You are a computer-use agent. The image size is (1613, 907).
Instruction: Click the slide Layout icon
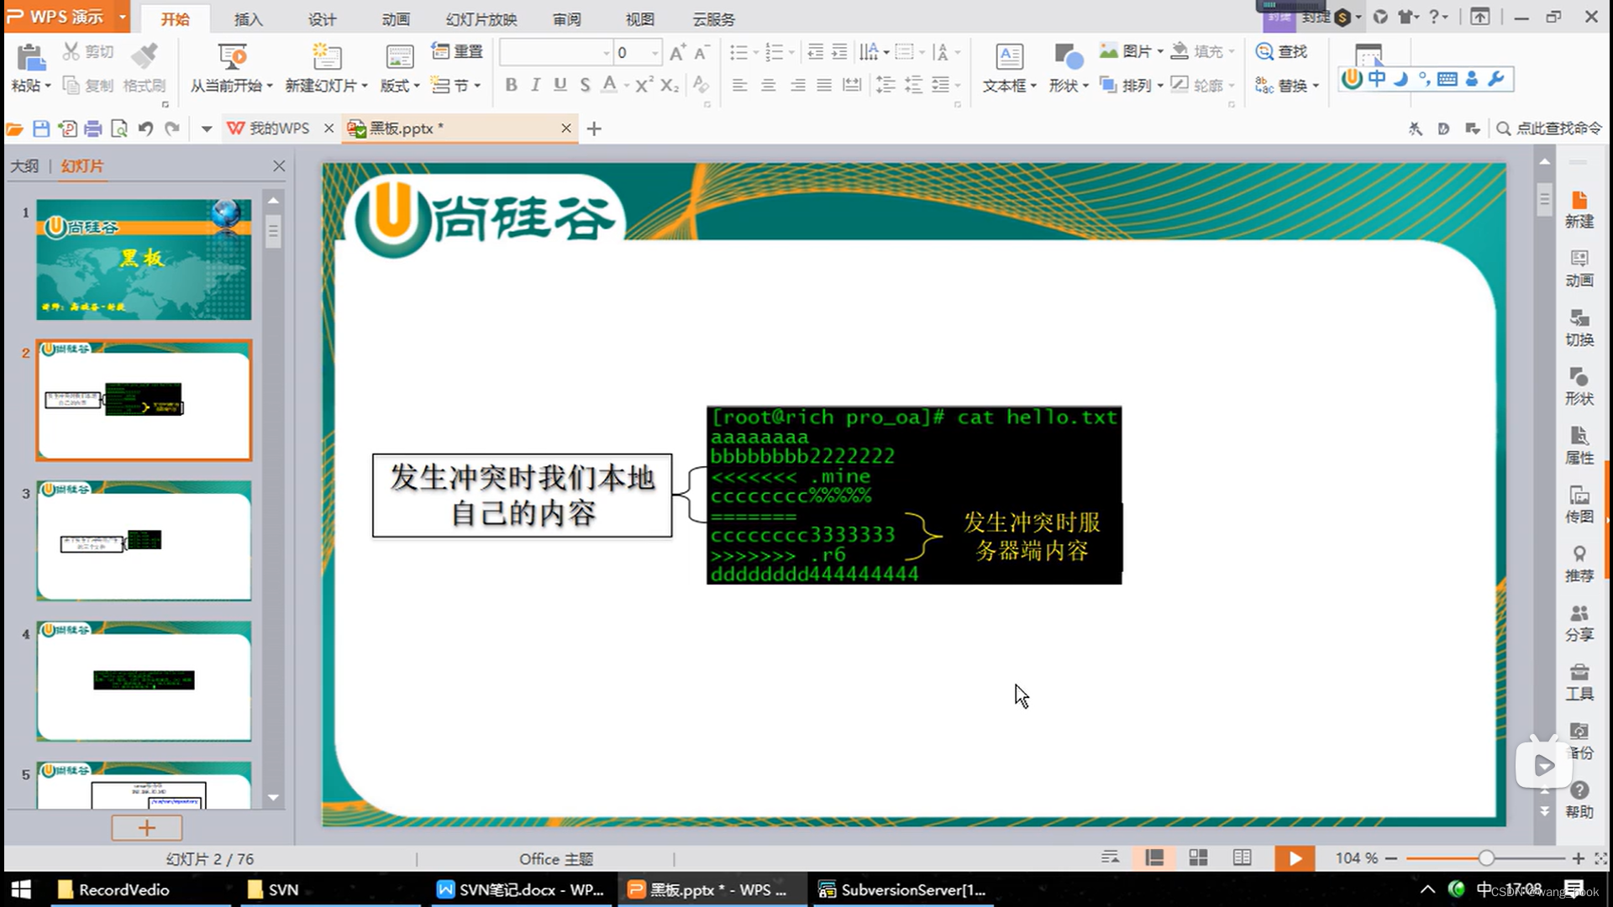[399, 56]
